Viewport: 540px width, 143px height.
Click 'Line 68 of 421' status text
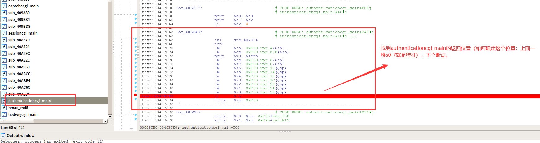point(13,128)
